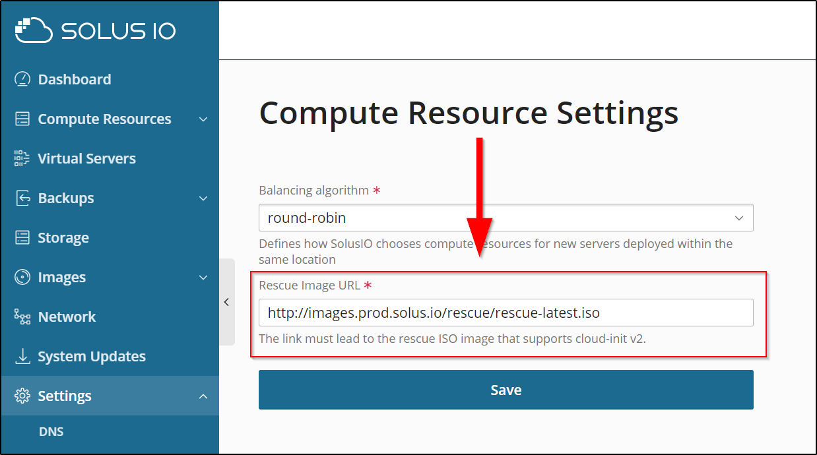Viewport: 817px width, 455px height.
Task: Collapse the Settings submenu chevron
Action: [203, 396]
